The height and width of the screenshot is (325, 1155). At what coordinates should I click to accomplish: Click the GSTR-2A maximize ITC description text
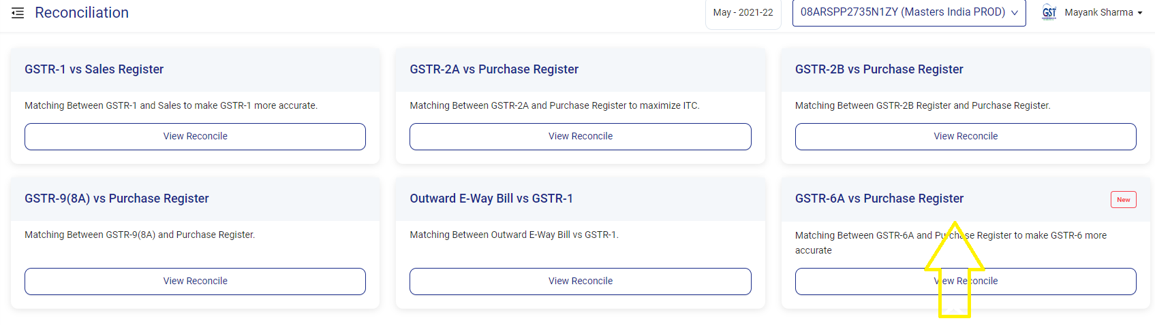click(554, 105)
